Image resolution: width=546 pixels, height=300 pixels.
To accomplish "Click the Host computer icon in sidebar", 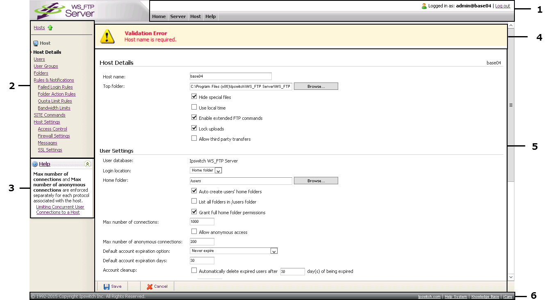I will (x=36, y=43).
